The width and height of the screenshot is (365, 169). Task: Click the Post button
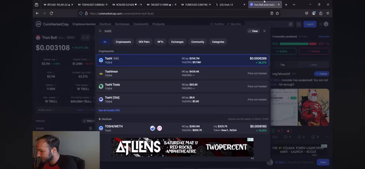323,162
